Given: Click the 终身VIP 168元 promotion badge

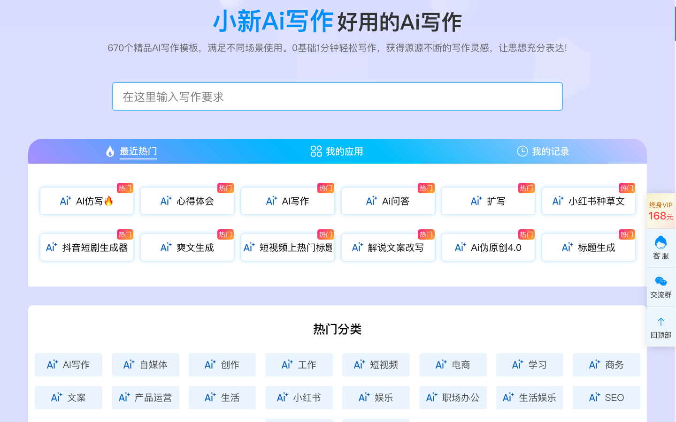Looking at the screenshot, I should 661,211.
